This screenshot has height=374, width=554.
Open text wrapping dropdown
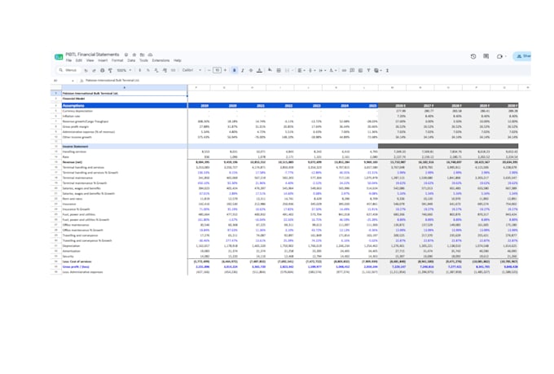[x=323, y=70]
